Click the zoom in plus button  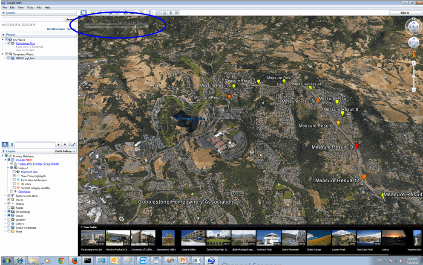click(x=414, y=63)
